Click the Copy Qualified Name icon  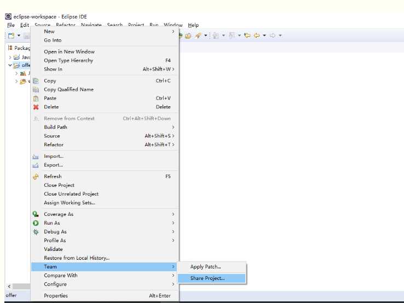tap(36, 89)
